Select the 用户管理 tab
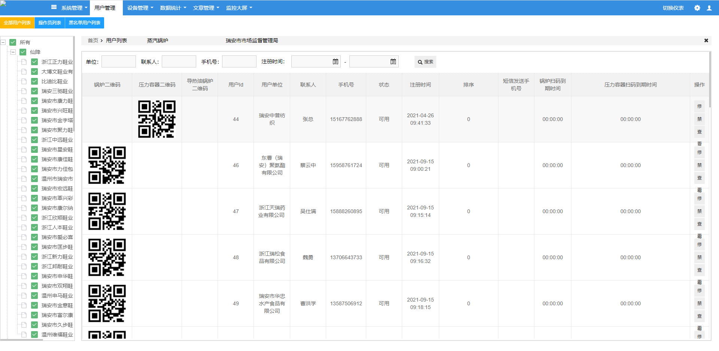The width and height of the screenshot is (719, 351). pyautogui.click(x=106, y=8)
